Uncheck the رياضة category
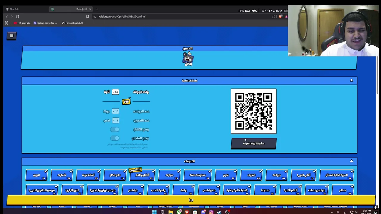Viewport: 381px width, 214px height. (183, 190)
